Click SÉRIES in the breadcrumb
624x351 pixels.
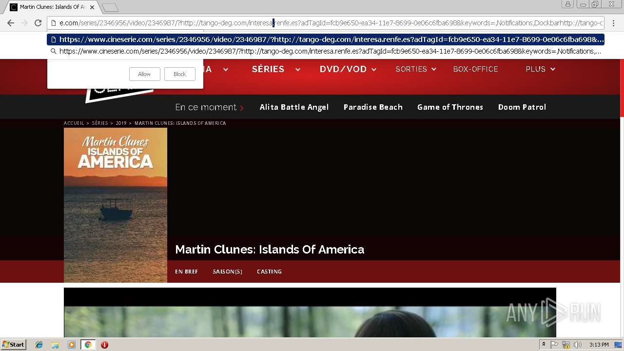tap(100, 123)
